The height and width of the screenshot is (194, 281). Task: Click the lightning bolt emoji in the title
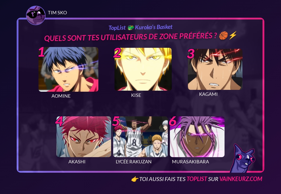tap(233, 35)
